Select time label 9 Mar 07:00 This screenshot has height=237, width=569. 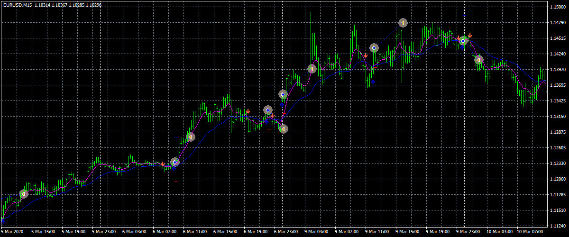[x=347, y=232]
